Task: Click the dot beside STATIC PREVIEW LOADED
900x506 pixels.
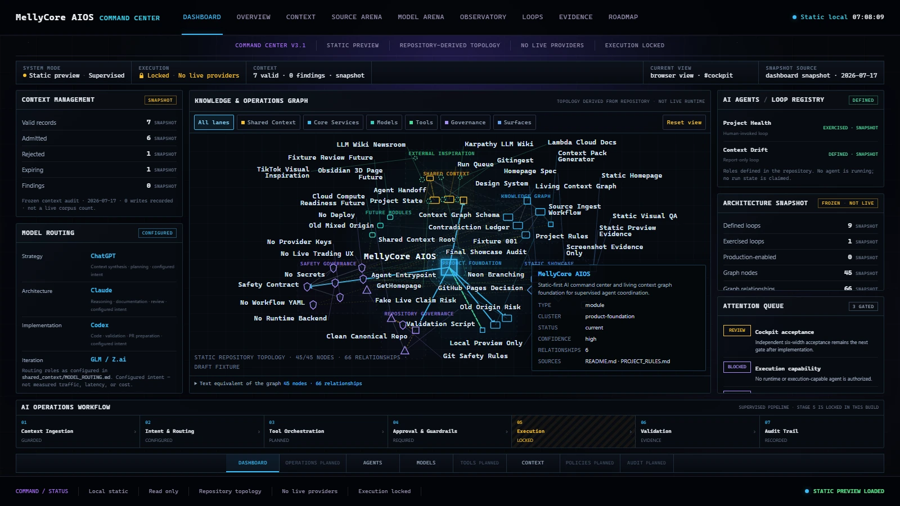Action: [x=807, y=491]
